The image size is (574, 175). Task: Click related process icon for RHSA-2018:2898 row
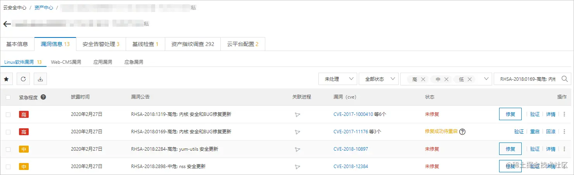pyautogui.click(x=297, y=167)
